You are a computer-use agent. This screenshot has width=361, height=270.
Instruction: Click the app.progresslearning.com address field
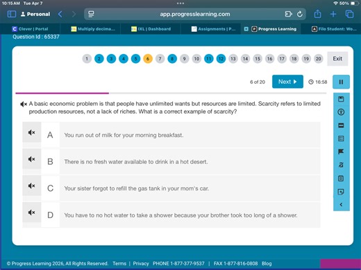195,14
